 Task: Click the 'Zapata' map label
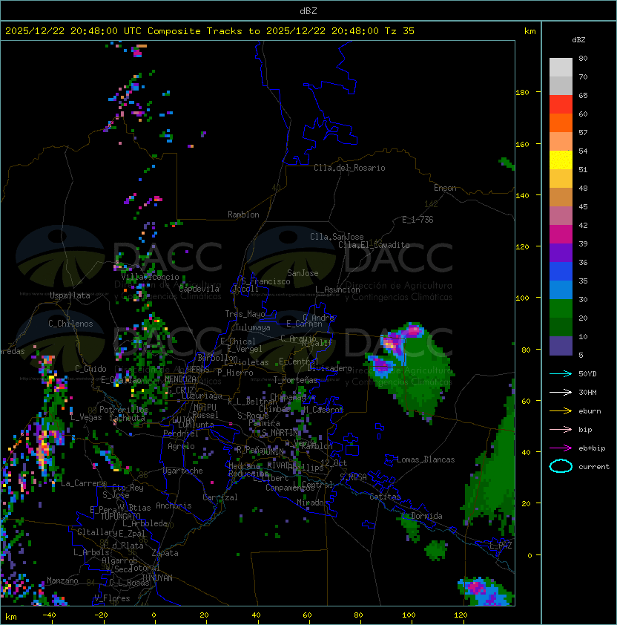pos(165,553)
